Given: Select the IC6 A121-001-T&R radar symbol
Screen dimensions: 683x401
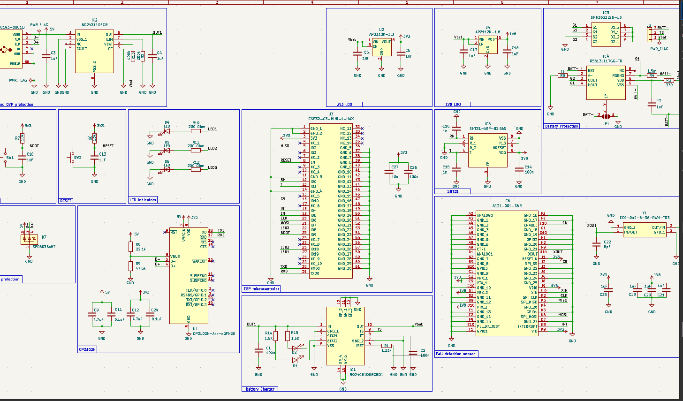Looking at the screenshot, I should click(x=507, y=273).
